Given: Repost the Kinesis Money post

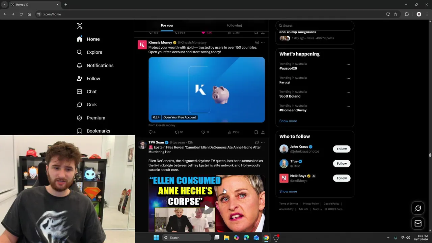Looking at the screenshot, I should pos(179,132).
